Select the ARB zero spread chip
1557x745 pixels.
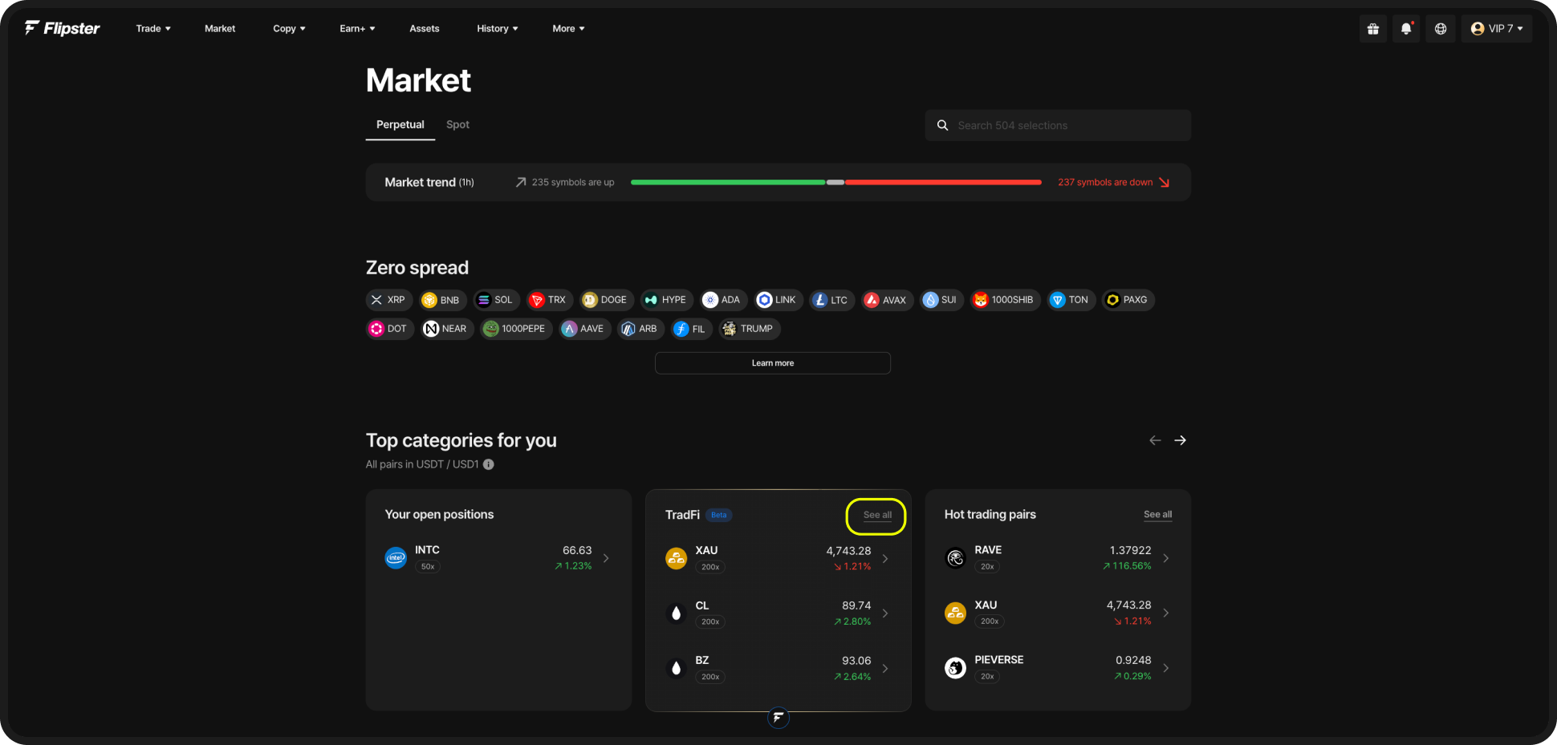click(640, 329)
